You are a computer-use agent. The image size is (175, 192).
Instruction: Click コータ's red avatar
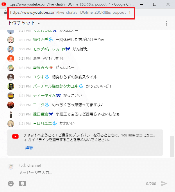pyautogui.click(x=11, y=105)
